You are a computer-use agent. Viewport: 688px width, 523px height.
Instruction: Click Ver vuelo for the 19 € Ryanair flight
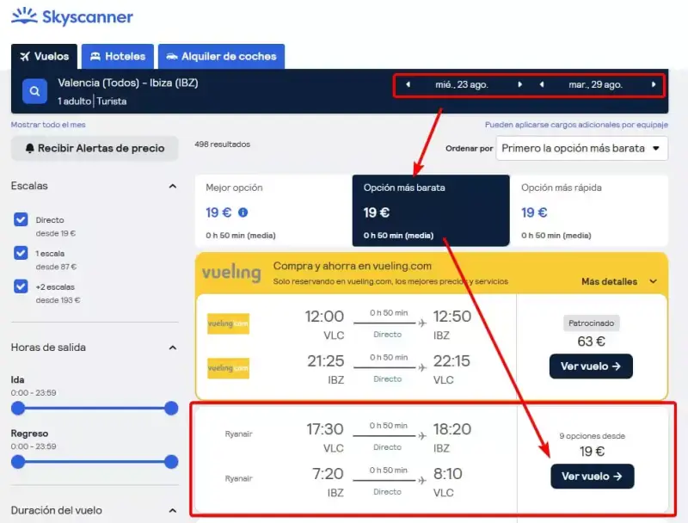[x=592, y=476]
